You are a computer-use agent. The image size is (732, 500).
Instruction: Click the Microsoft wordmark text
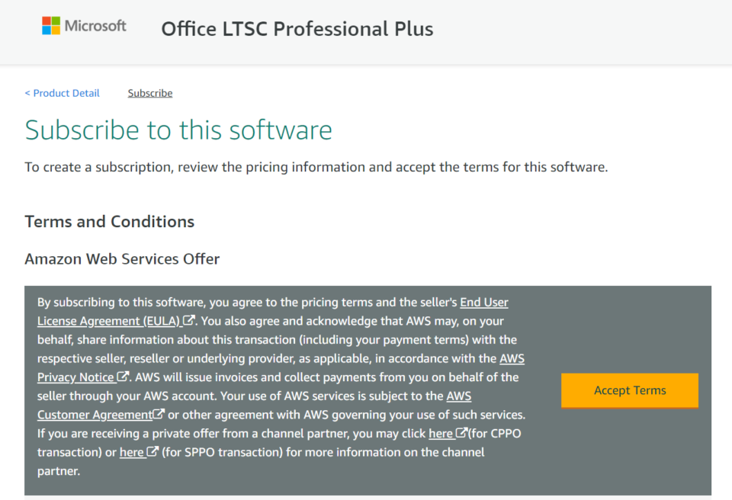coord(95,25)
